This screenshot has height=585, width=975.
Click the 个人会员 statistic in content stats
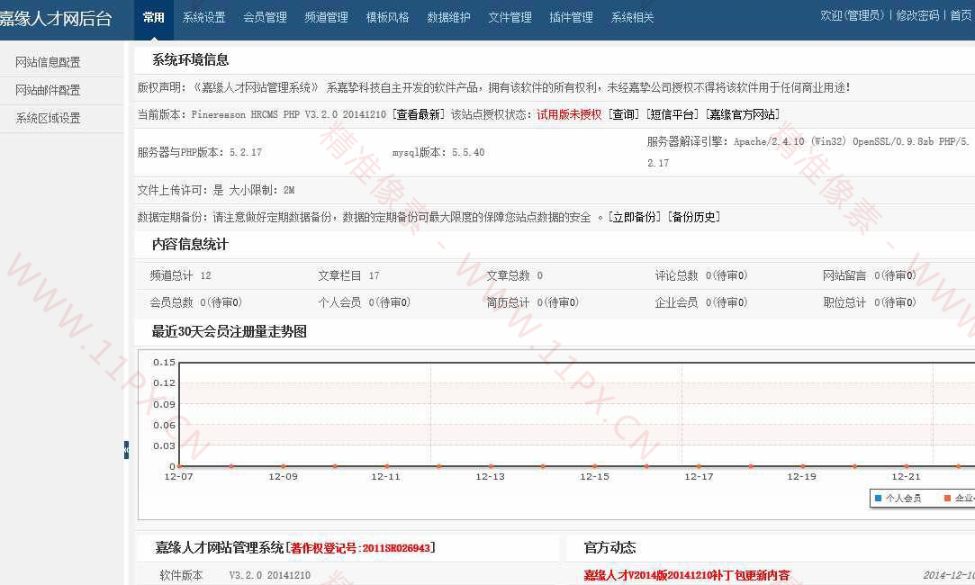pos(365,302)
